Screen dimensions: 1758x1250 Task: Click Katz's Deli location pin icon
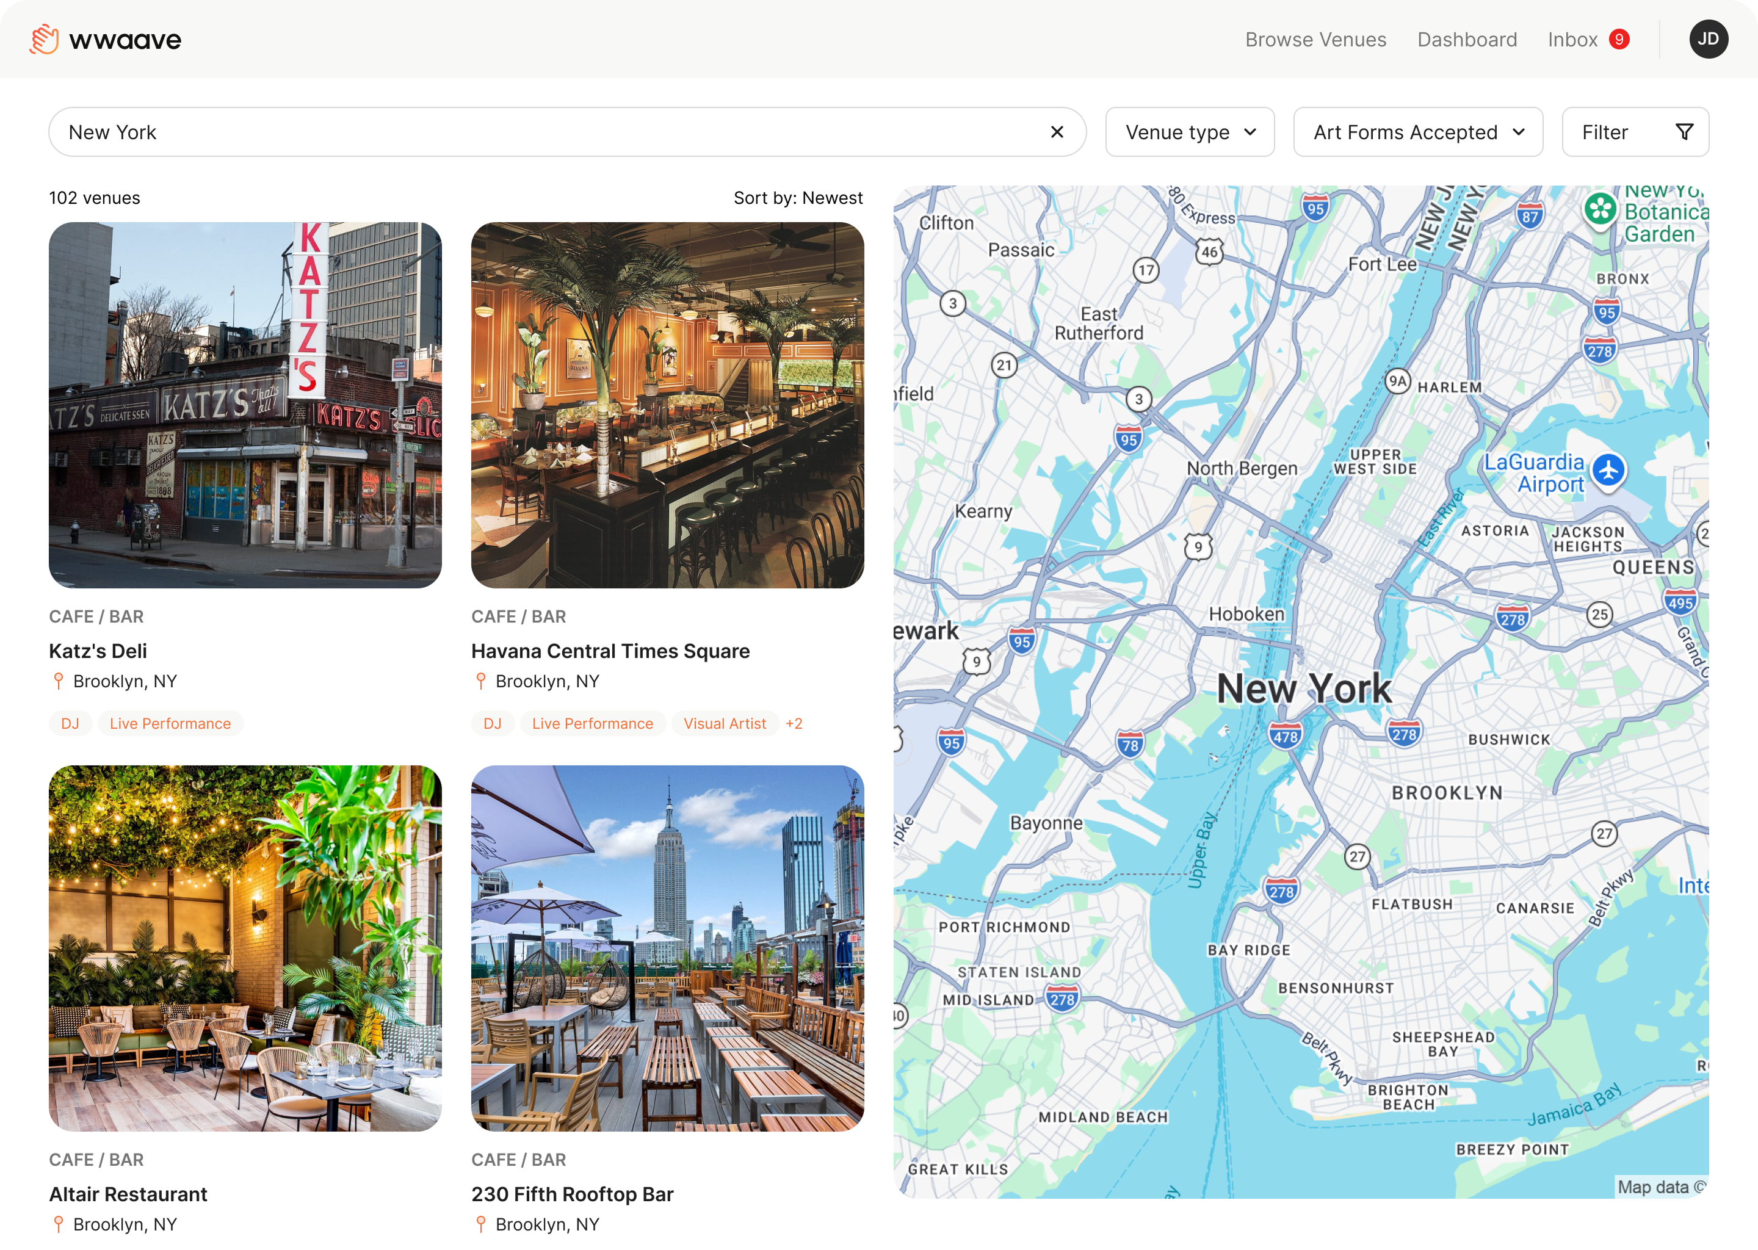(x=59, y=681)
